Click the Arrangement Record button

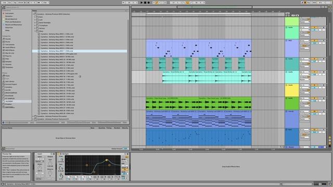coord(148,3)
